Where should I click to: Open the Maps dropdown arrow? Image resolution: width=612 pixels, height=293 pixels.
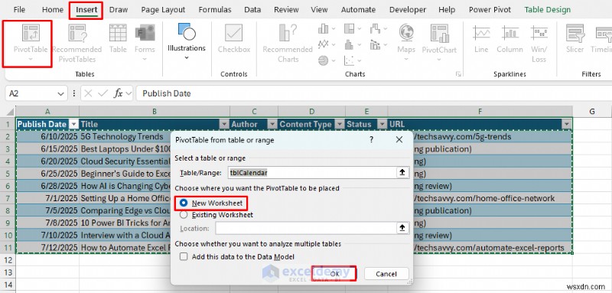tap(406, 60)
